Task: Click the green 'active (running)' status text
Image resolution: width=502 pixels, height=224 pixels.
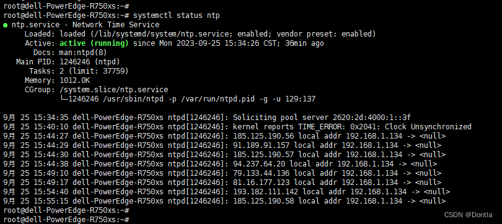Action: 94,43
